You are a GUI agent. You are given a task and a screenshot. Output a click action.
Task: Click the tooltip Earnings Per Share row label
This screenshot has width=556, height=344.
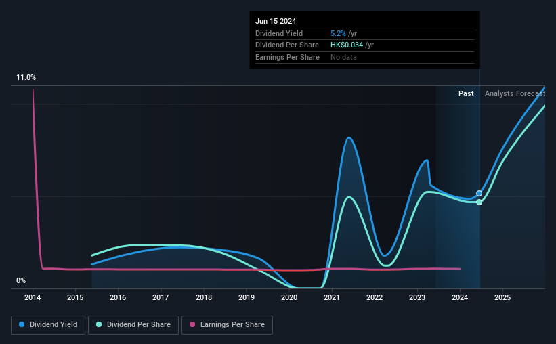pos(287,57)
